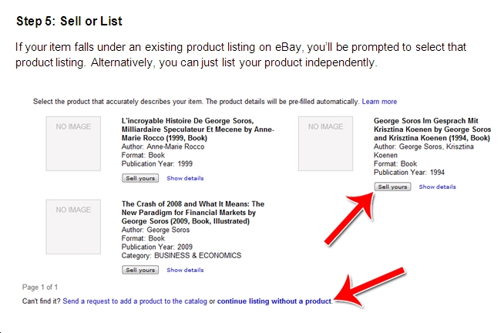Screen dimensions: 504x333
Task: Click the L'incroyable Histoire De George Soros title
Action: click(x=198, y=129)
